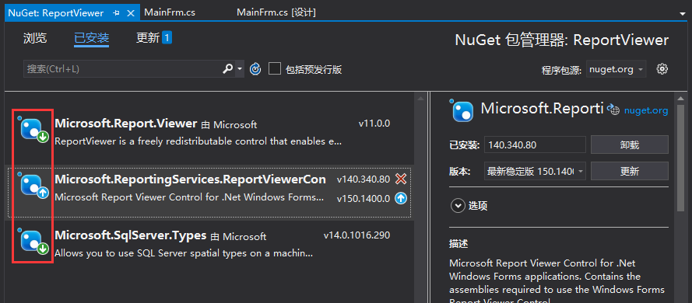Open the MainFrm.cs document tab

point(170,12)
